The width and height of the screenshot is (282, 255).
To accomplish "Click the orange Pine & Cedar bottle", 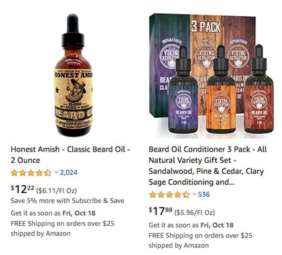I will [x=221, y=90].
